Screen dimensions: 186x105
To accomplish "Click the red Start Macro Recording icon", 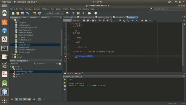I will (x=142, y=21).
